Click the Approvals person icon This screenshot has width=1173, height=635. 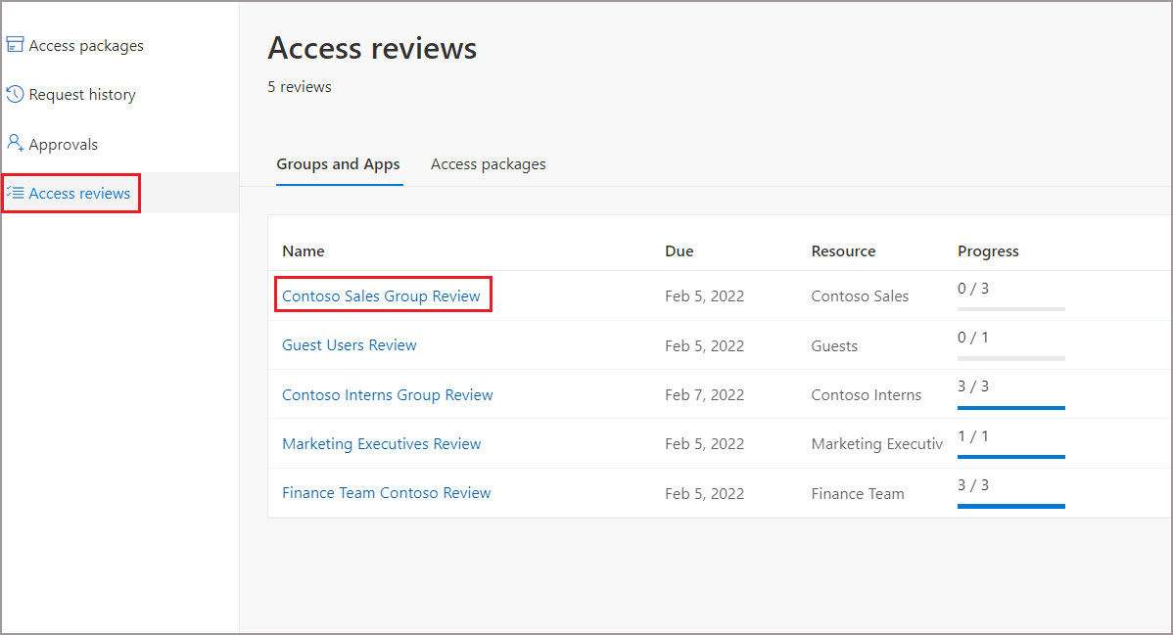[15, 143]
